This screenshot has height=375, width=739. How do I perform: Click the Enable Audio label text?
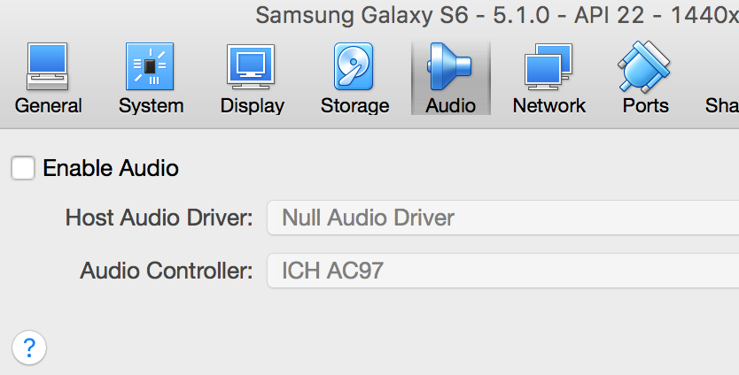[x=111, y=168]
